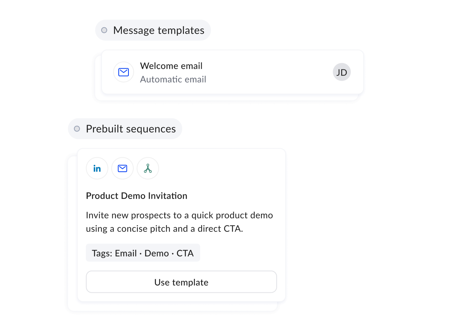The height and width of the screenshot is (333, 460).
Task: Click the envelope icon beside Welcome email
Action: pyautogui.click(x=123, y=72)
